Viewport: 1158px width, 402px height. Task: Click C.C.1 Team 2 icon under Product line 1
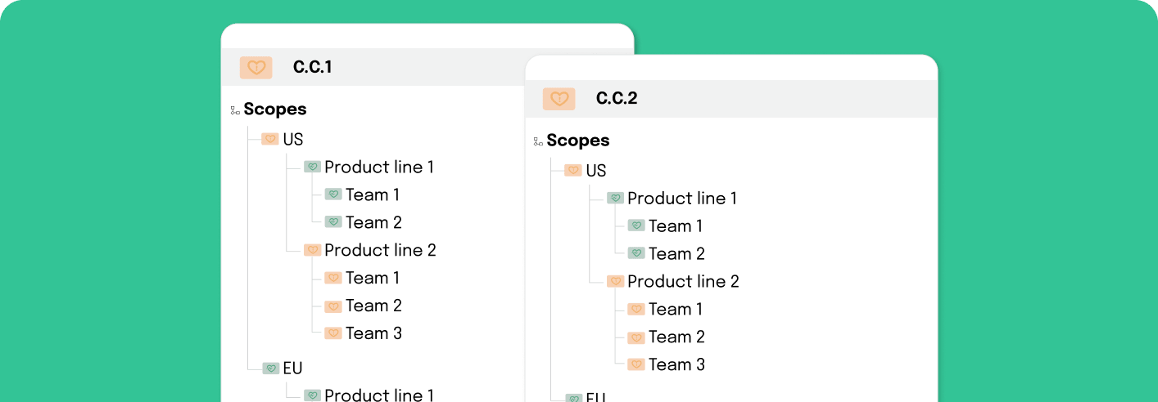pos(333,222)
